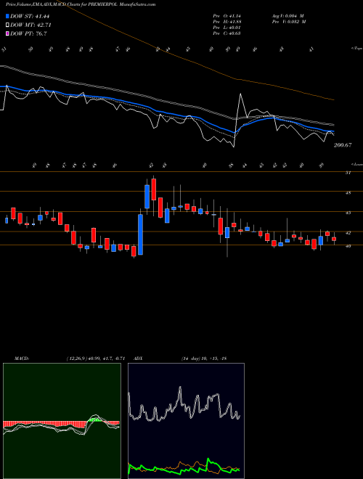Image resolution: width=363 pixels, height=479 pixels.
Task: Click the chart title mentioning PREMIERPOL
Action: point(81,4)
